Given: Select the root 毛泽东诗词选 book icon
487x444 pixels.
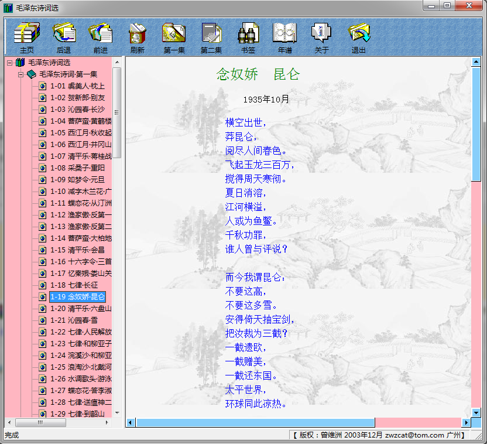Looking at the screenshot, I should click(x=20, y=63).
